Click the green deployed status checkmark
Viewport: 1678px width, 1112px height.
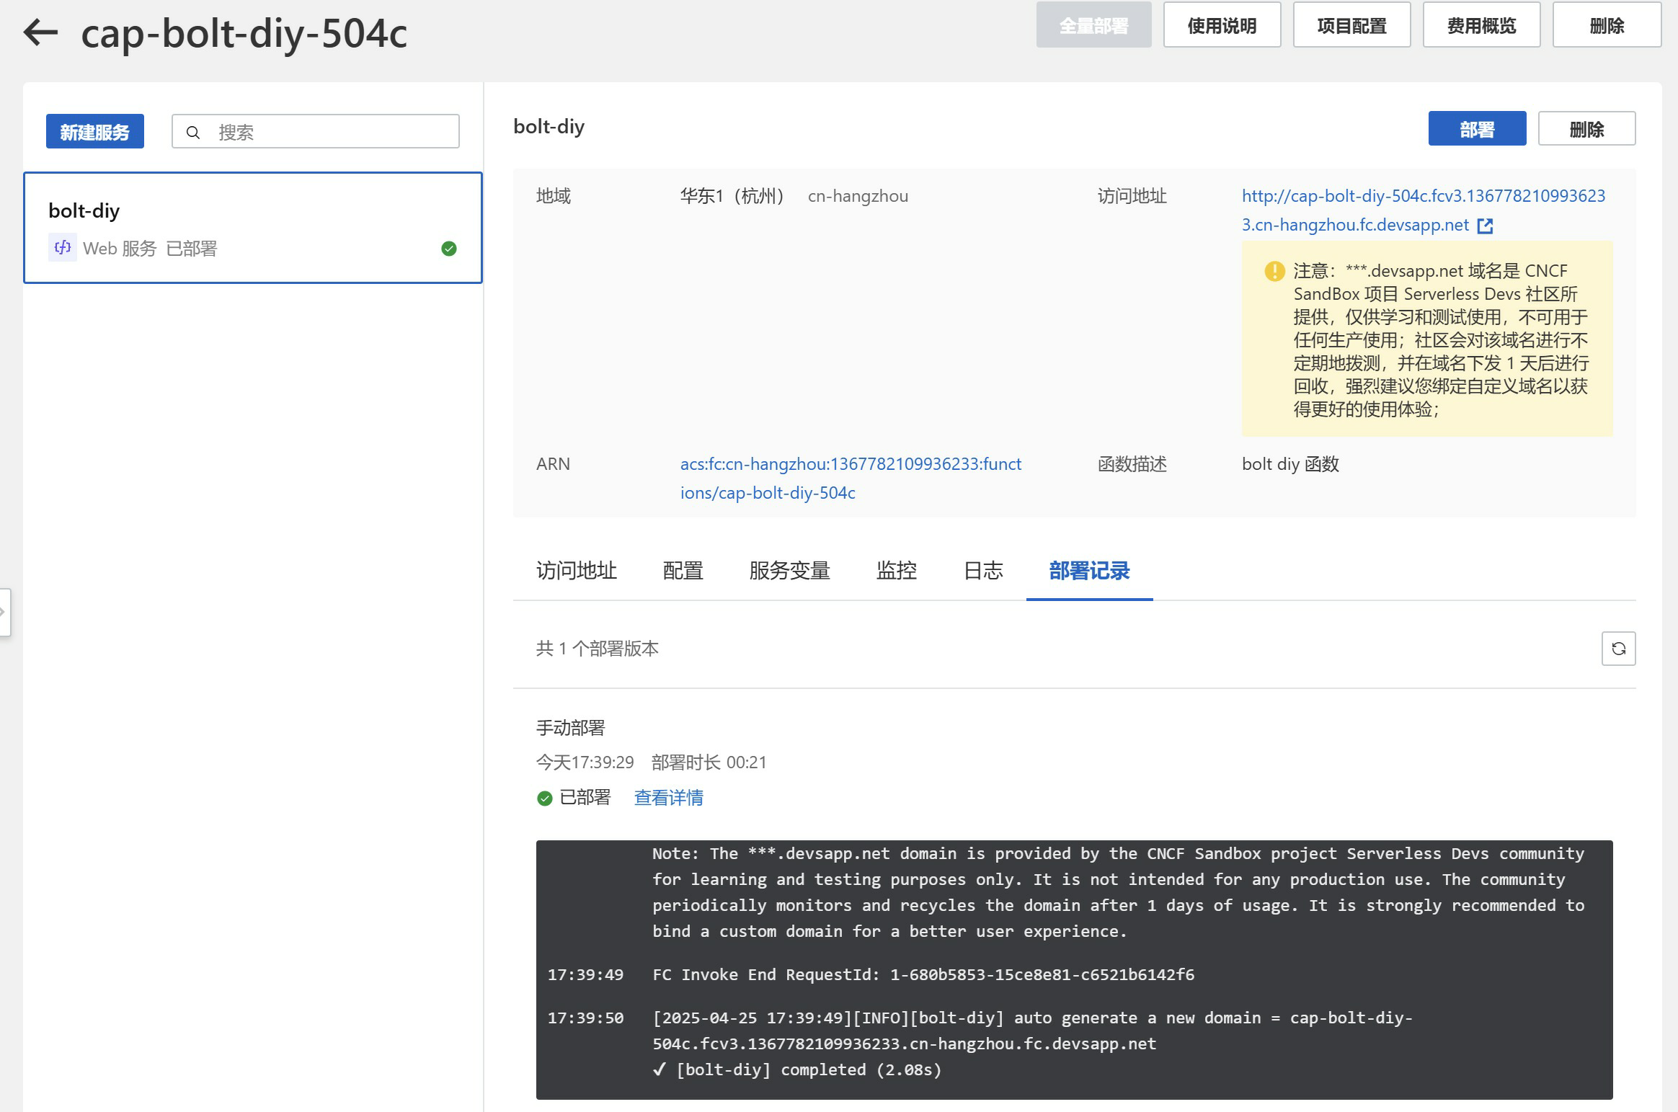tap(448, 249)
